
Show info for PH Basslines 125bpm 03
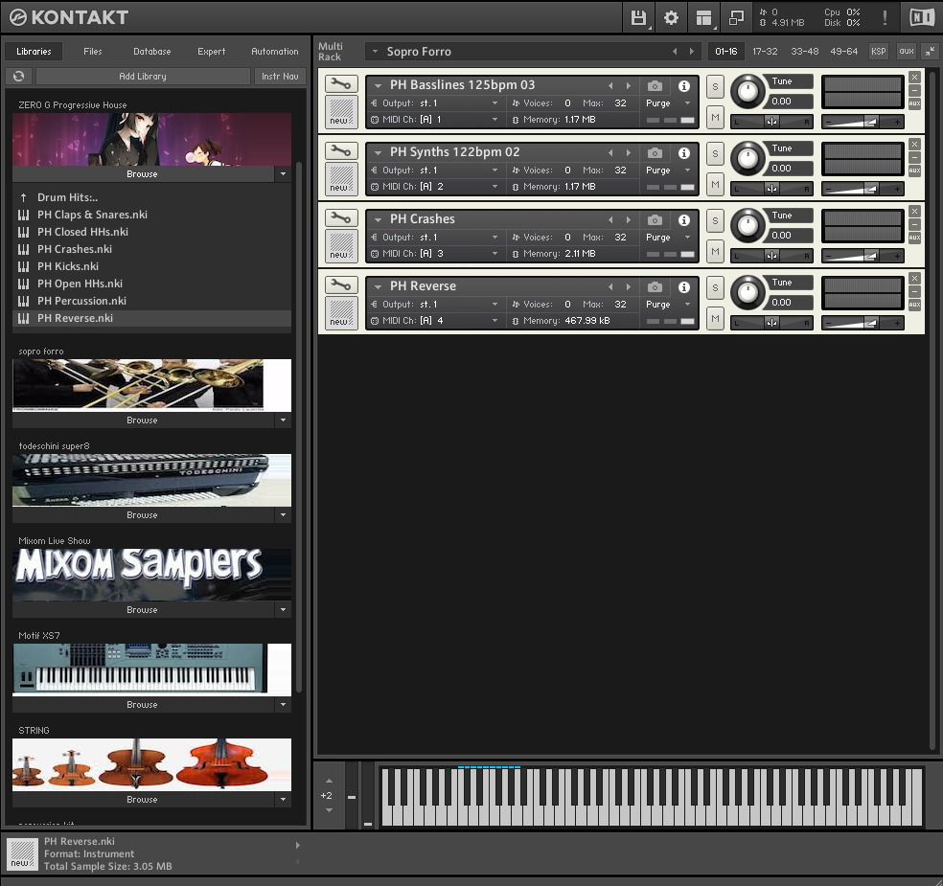click(x=684, y=86)
